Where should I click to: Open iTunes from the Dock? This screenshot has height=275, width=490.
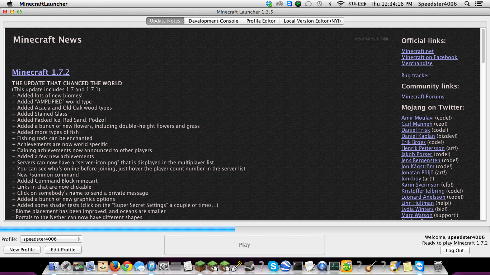tap(151, 266)
